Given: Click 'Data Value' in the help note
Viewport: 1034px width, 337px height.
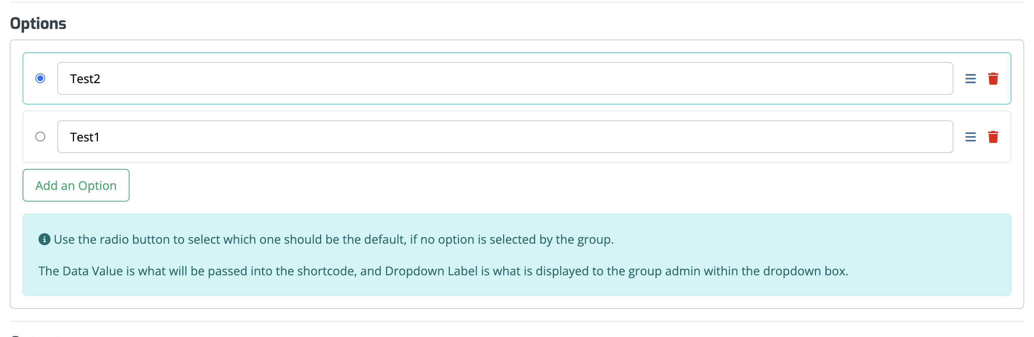Looking at the screenshot, I should point(92,271).
